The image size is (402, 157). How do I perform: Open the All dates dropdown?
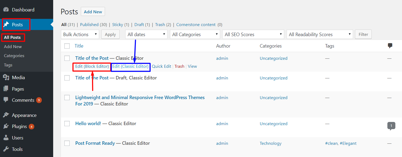[x=146, y=34]
